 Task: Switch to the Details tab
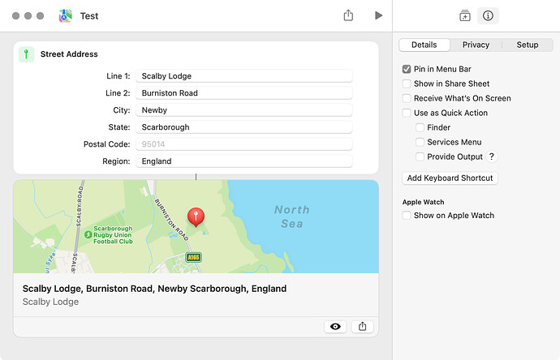(424, 45)
